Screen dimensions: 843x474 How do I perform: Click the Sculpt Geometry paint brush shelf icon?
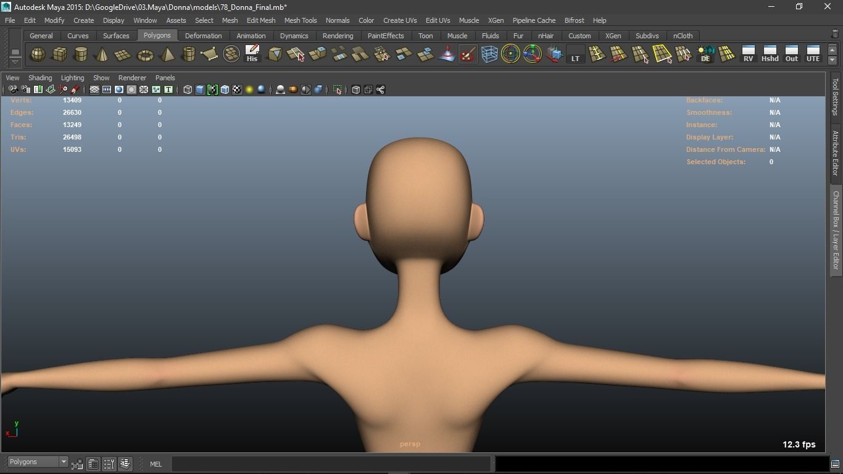468,54
